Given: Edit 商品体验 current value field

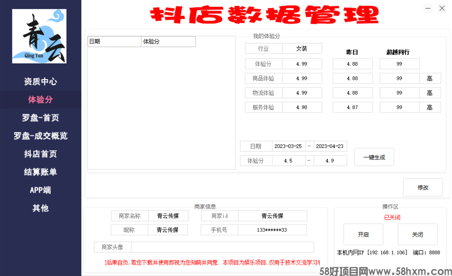Looking at the screenshot, I should [x=302, y=78].
